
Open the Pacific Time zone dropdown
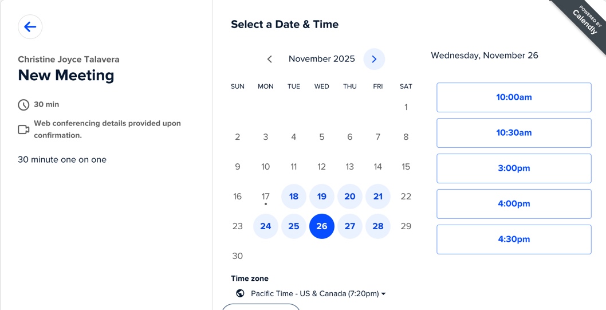pos(318,293)
